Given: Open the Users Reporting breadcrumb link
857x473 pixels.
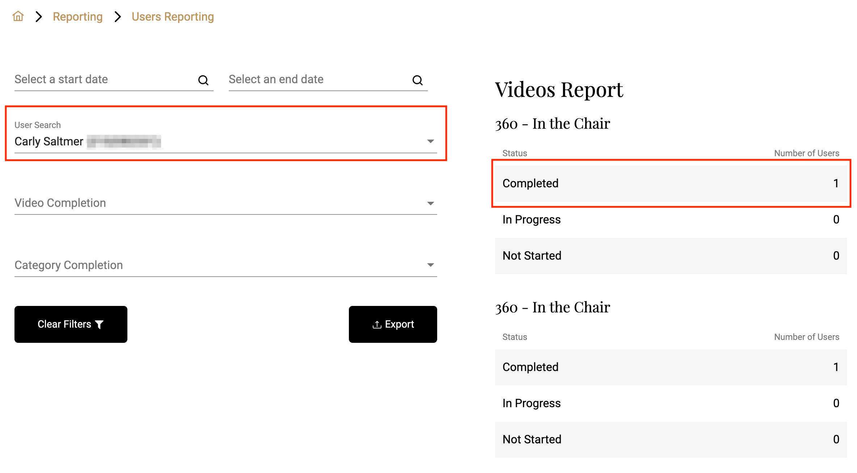Looking at the screenshot, I should coord(173,17).
